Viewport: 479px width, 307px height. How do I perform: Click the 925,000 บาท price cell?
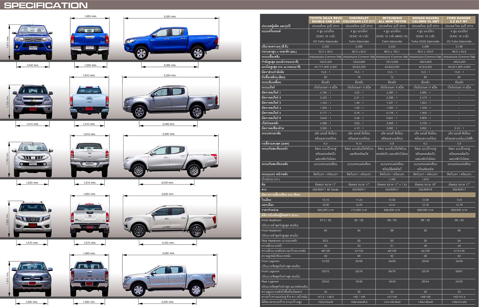[325, 210]
